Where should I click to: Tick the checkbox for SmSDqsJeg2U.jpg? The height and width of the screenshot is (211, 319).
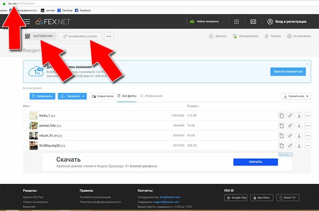pyautogui.click(x=25, y=145)
